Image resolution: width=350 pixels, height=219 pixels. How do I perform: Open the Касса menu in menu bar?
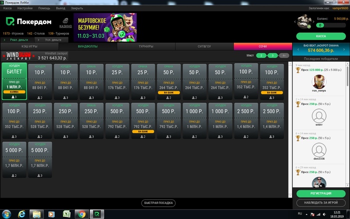coord(7,8)
